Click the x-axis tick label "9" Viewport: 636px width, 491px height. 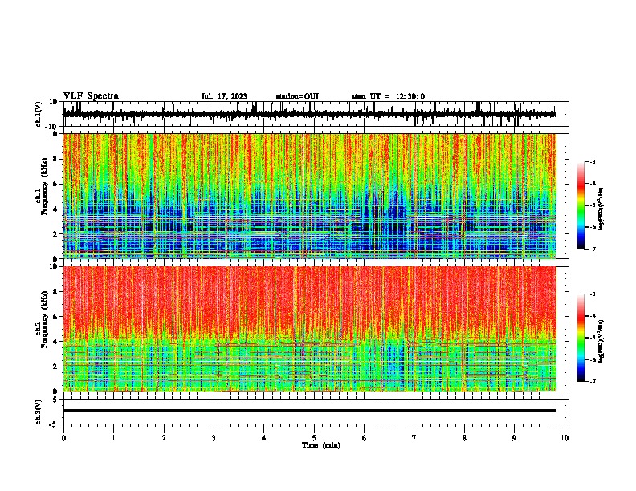pyautogui.click(x=514, y=438)
